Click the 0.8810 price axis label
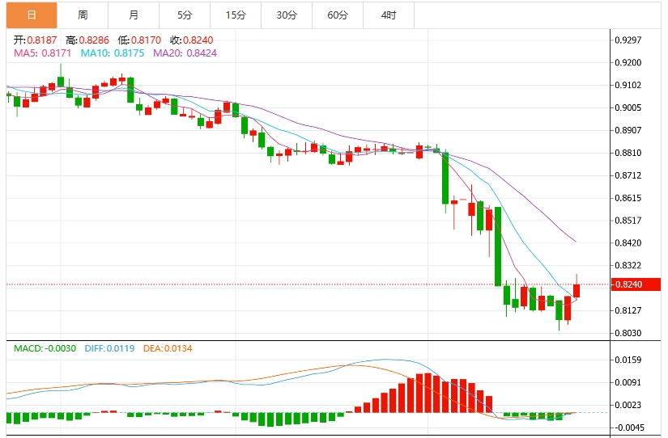Screen dimensions: 668x438 [628, 153]
